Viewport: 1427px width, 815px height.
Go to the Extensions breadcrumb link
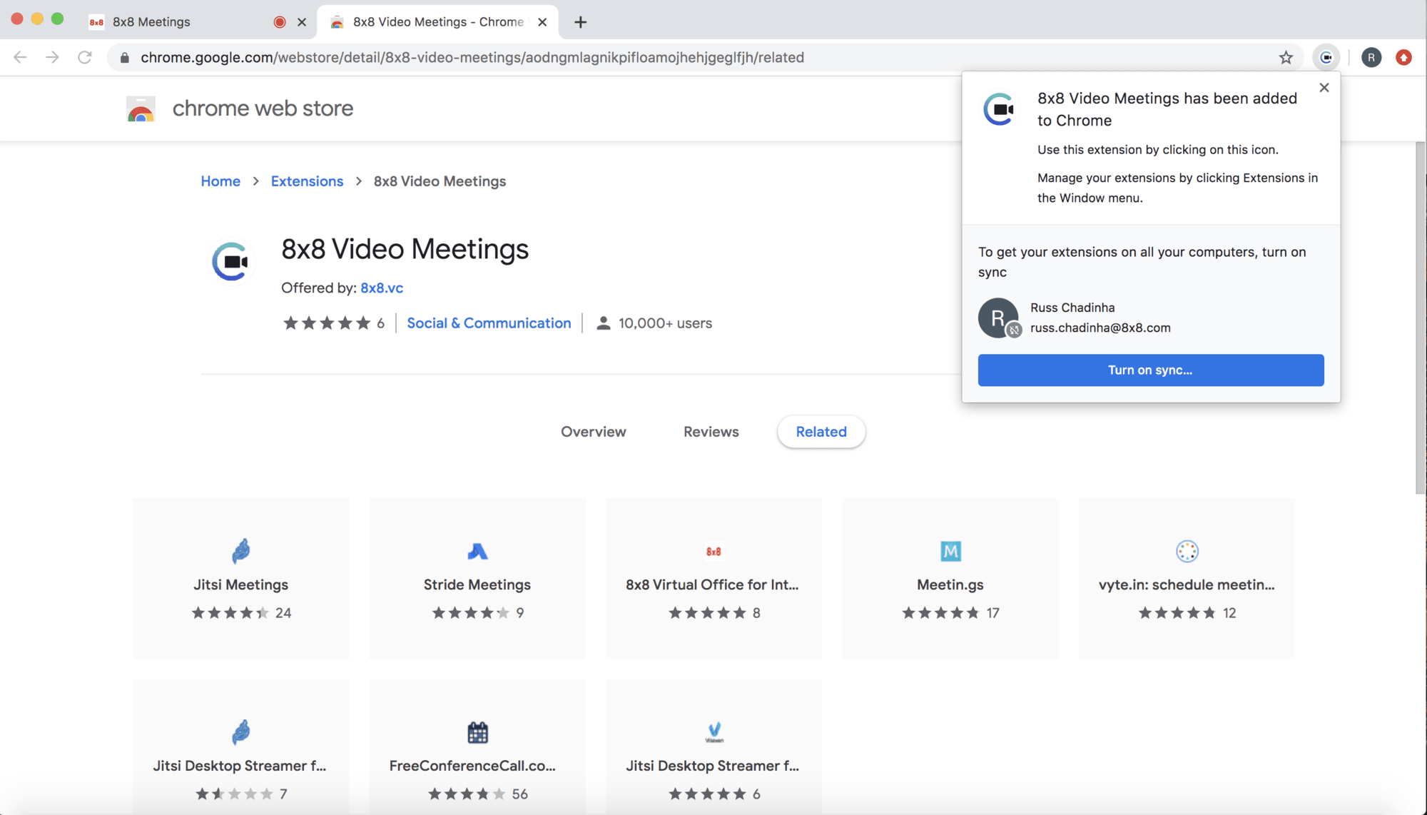pos(307,181)
